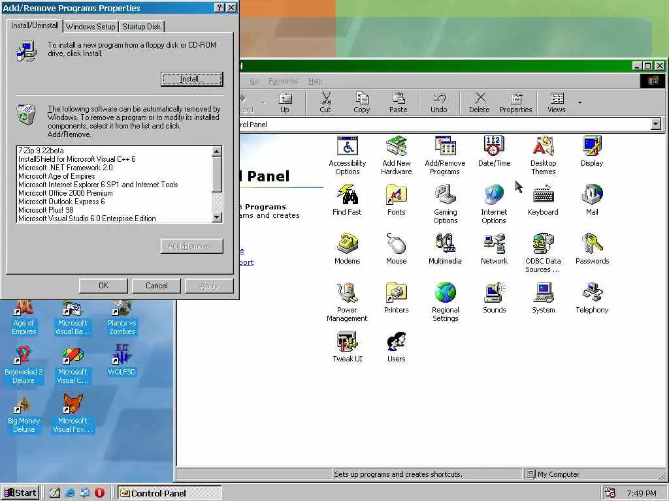Switch to the Windows Setup tab
Screen dimensions: 669x501
coord(90,26)
